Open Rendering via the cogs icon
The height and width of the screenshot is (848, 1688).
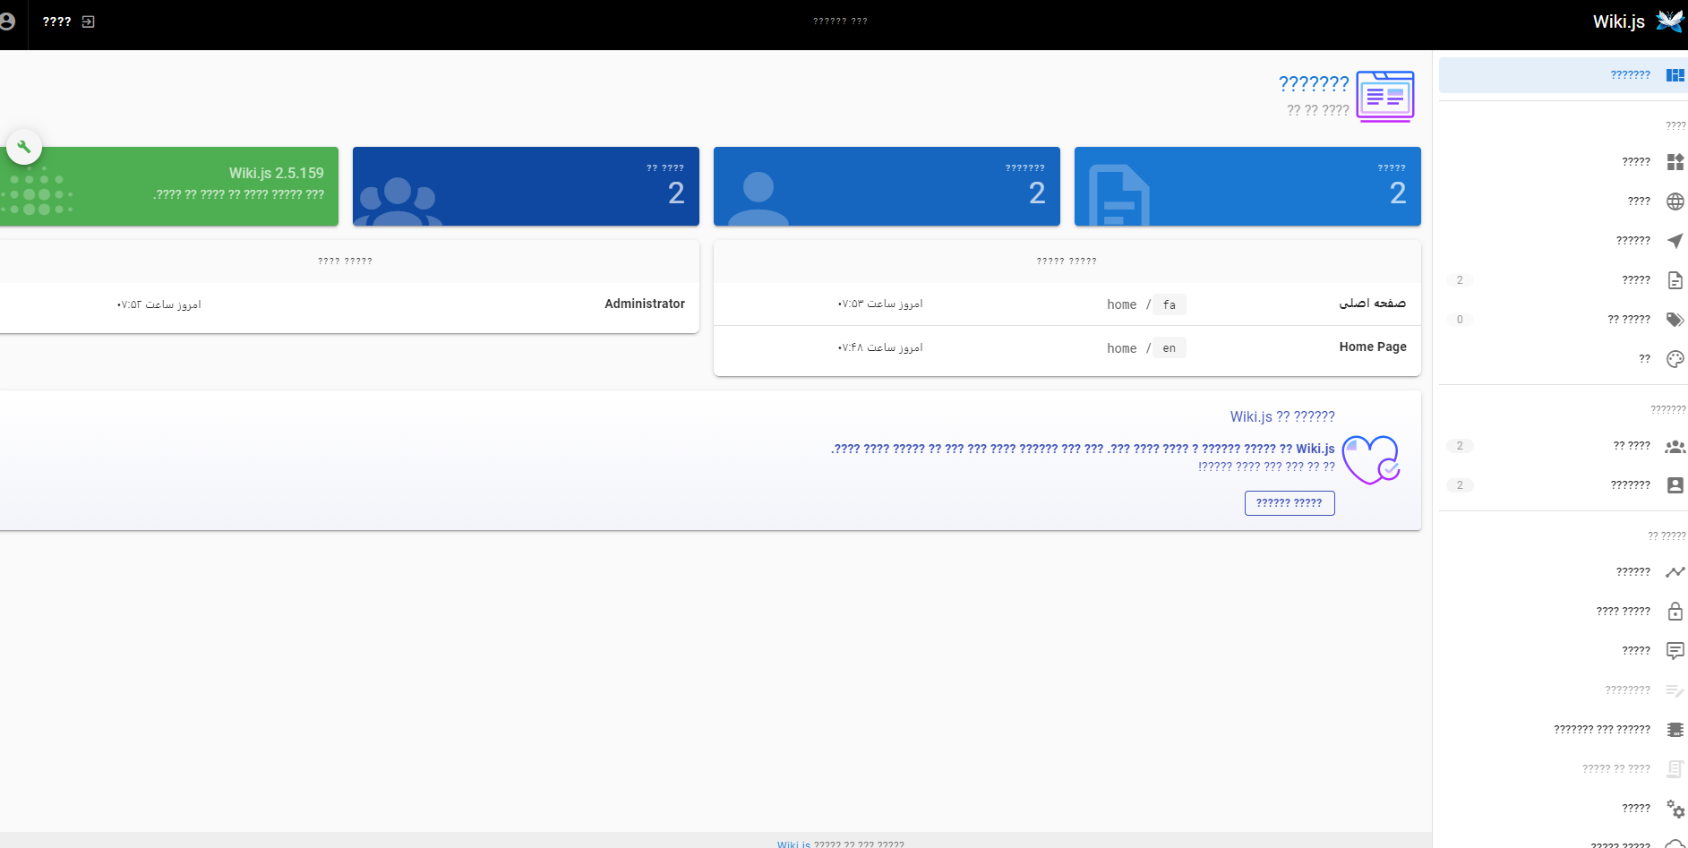[x=1675, y=809]
